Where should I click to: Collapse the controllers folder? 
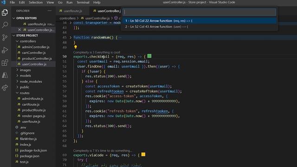pyautogui.click(x=17, y=41)
